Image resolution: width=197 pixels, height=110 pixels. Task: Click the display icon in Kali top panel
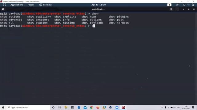[x=184, y=5]
